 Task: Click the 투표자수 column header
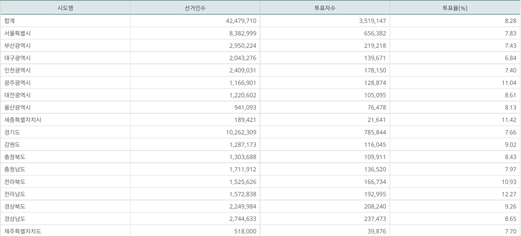pyautogui.click(x=324, y=8)
